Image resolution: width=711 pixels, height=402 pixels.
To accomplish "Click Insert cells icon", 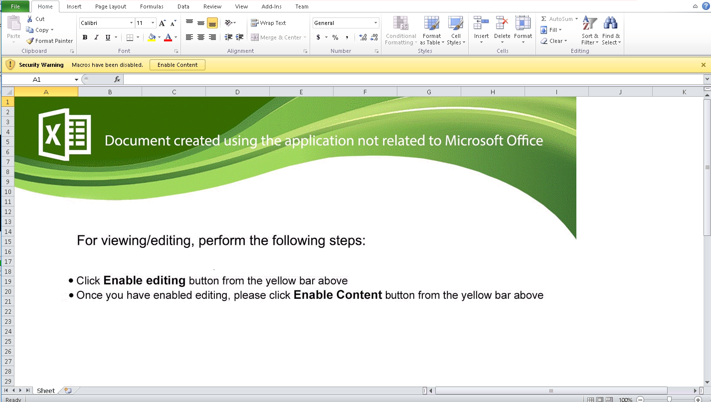I will click(481, 23).
